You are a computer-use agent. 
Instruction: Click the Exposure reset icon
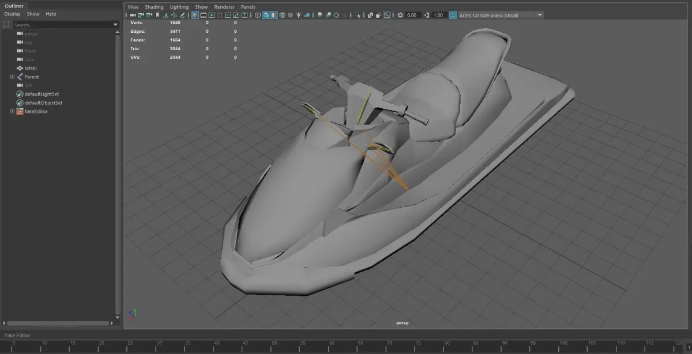(x=399, y=15)
